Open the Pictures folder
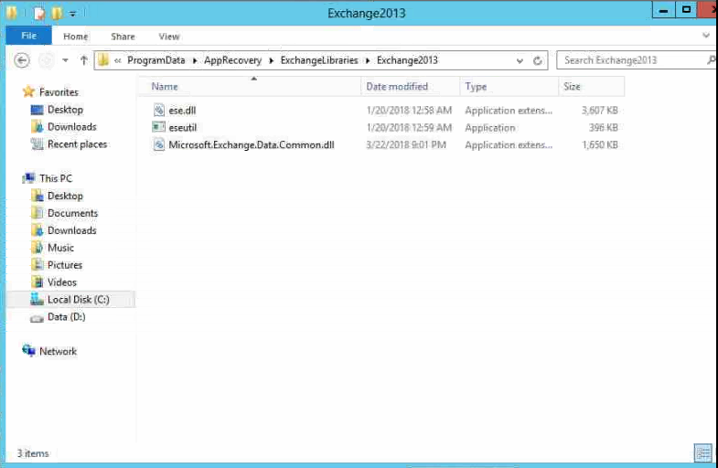 coord(65,265)
